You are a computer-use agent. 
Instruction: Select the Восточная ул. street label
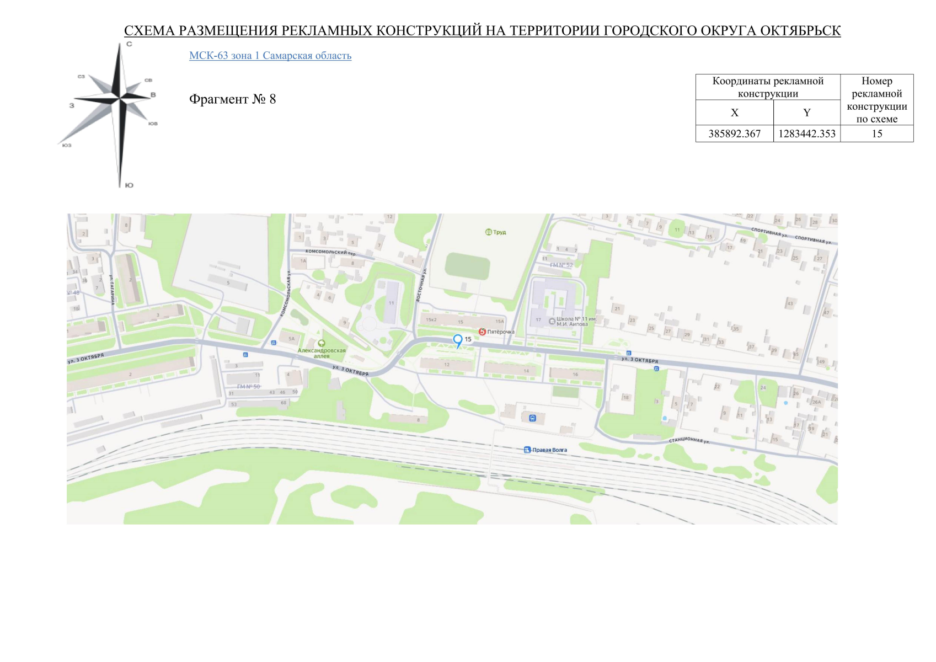click(421, 285)
